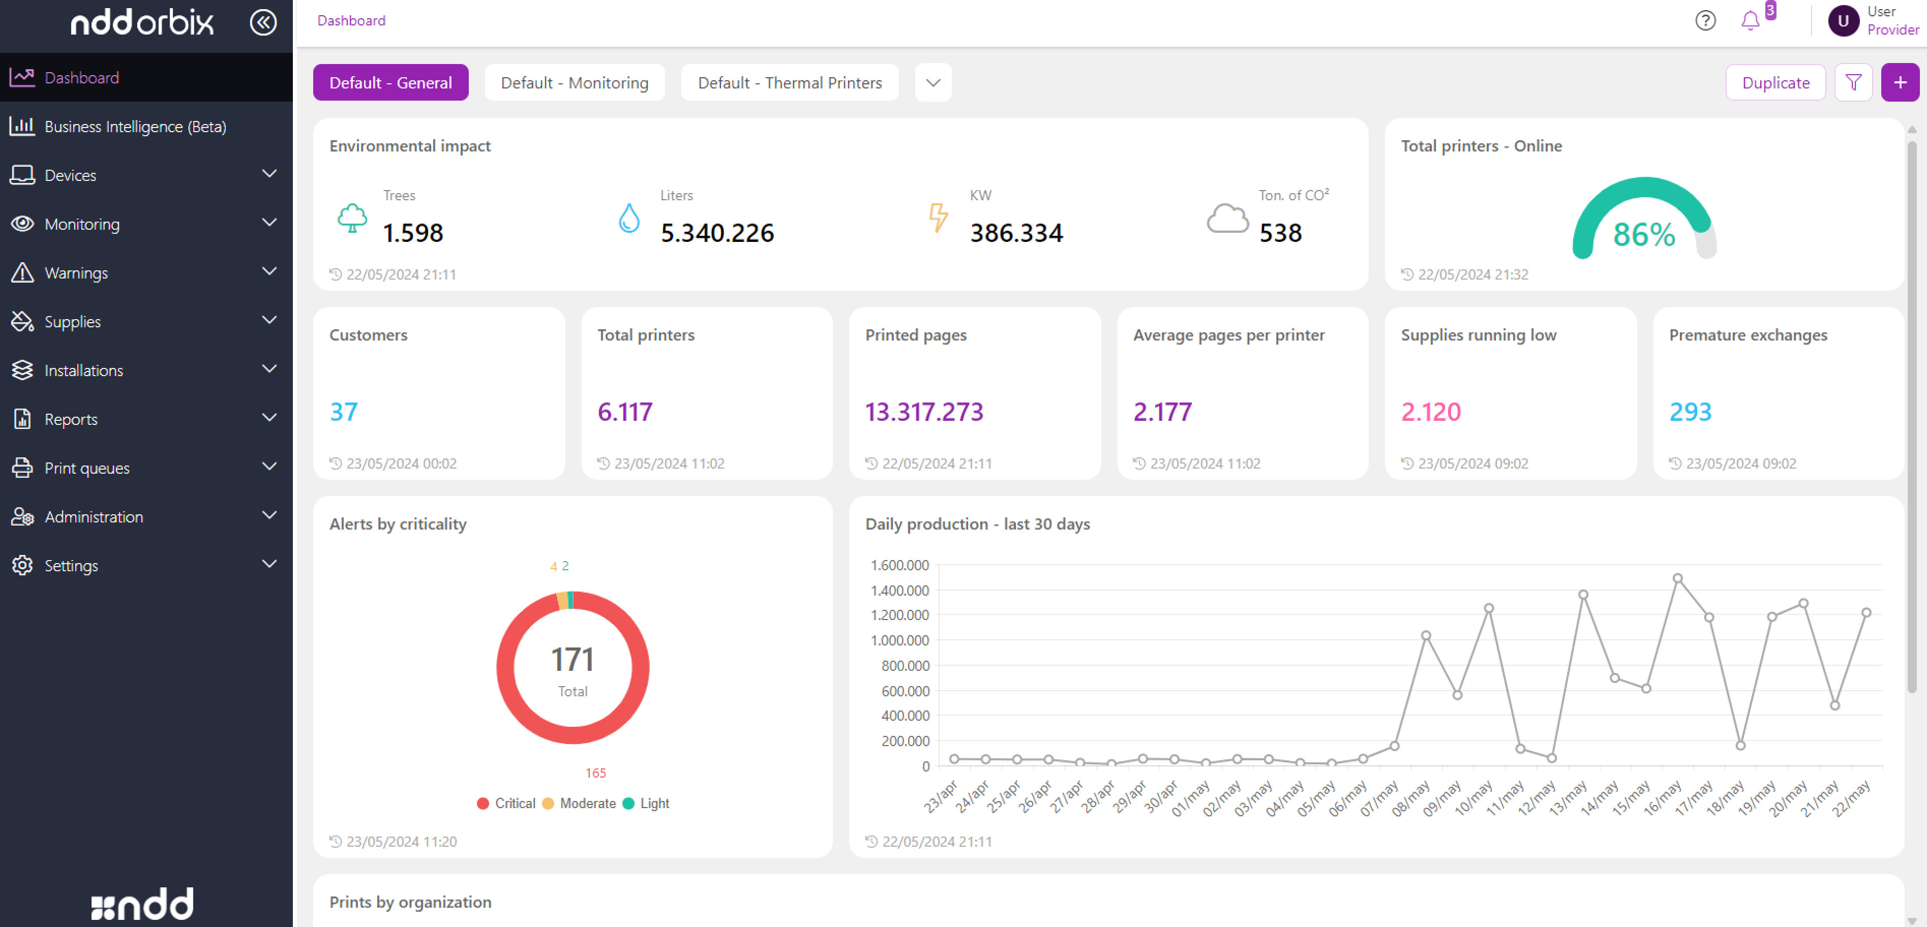Expand the Supplies submenu chevron
This screenshot has width=1927, height=927.
(269, 320)
